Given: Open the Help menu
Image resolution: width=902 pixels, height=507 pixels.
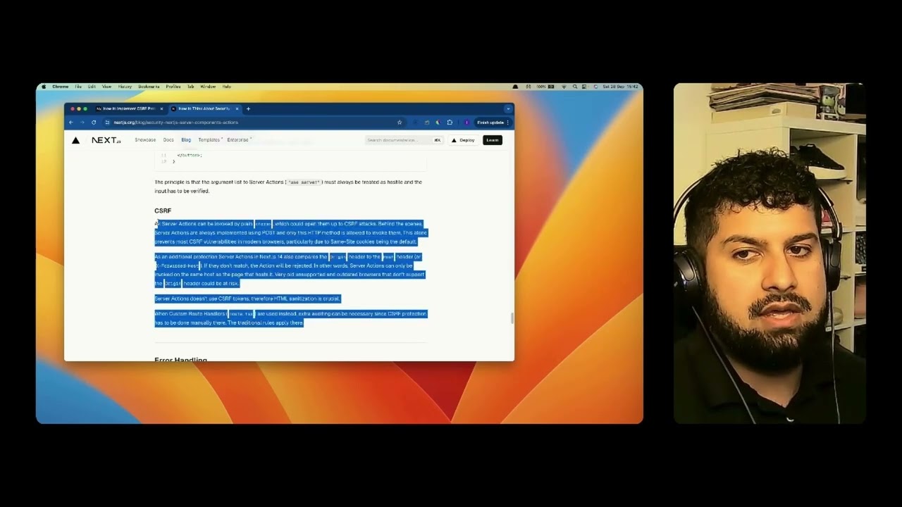Looking at the screenshot, I should click(226, 87).
